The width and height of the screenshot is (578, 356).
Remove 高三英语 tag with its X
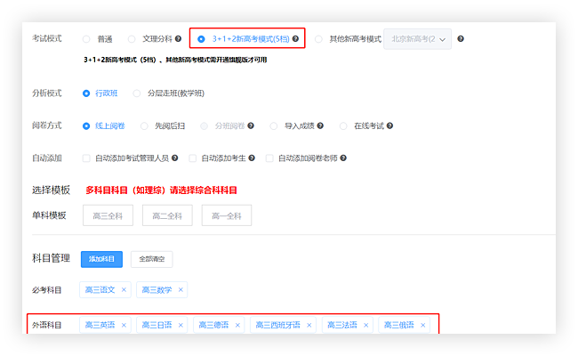click(x=124, y=325)
